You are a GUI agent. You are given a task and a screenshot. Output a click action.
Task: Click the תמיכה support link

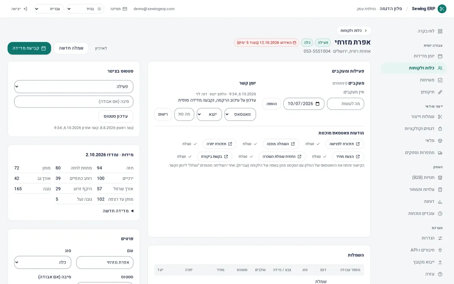coord(119,9)
